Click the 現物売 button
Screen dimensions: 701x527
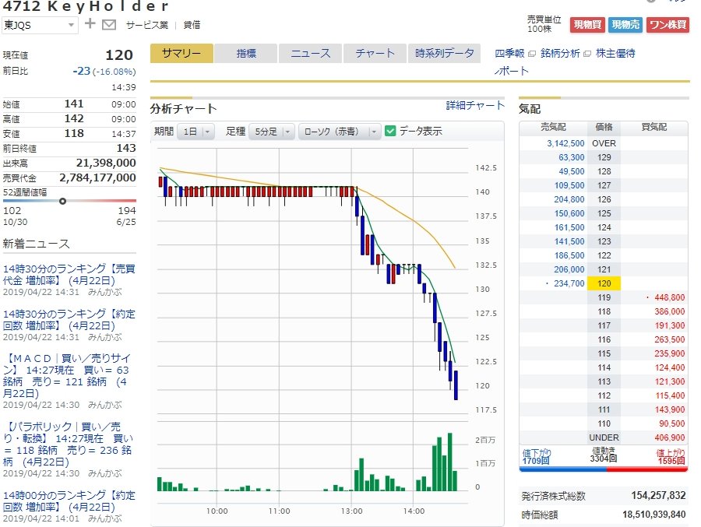625,25
